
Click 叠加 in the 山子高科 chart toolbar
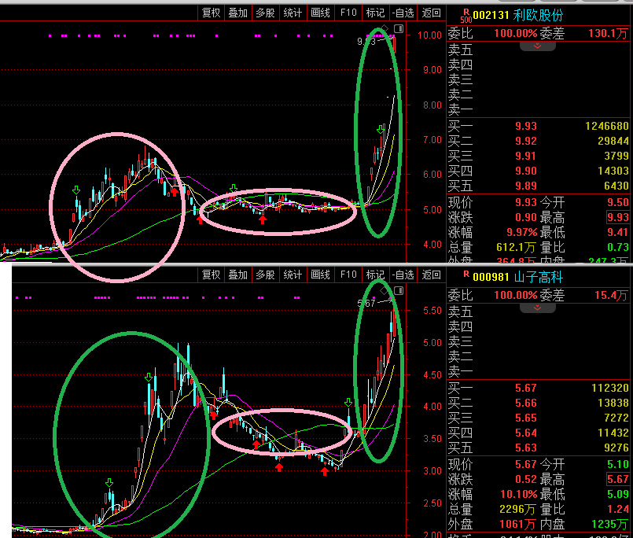click(237, 275)
